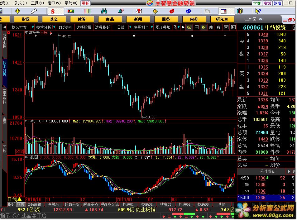Click the play arrow icon in chart toolbar
297x220 pixels.
pos(183,27)
